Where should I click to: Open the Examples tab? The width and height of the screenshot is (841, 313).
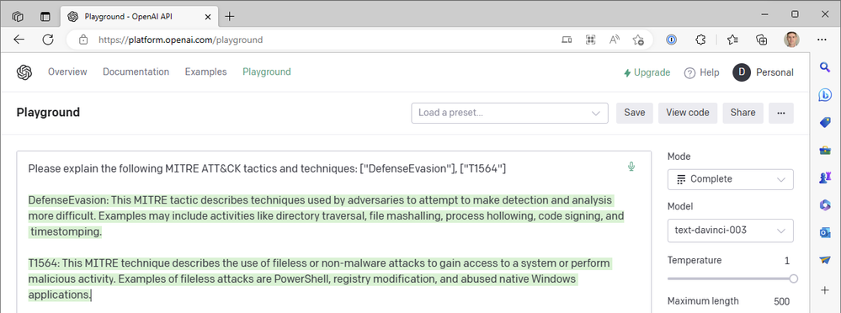(206, 72)
